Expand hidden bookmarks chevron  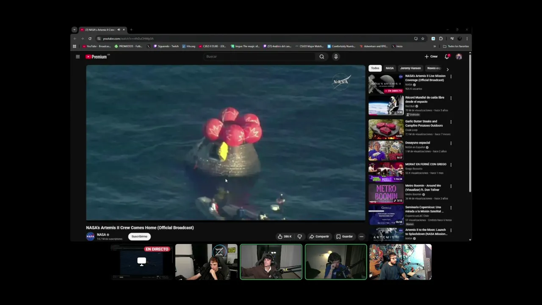[434, 46]
